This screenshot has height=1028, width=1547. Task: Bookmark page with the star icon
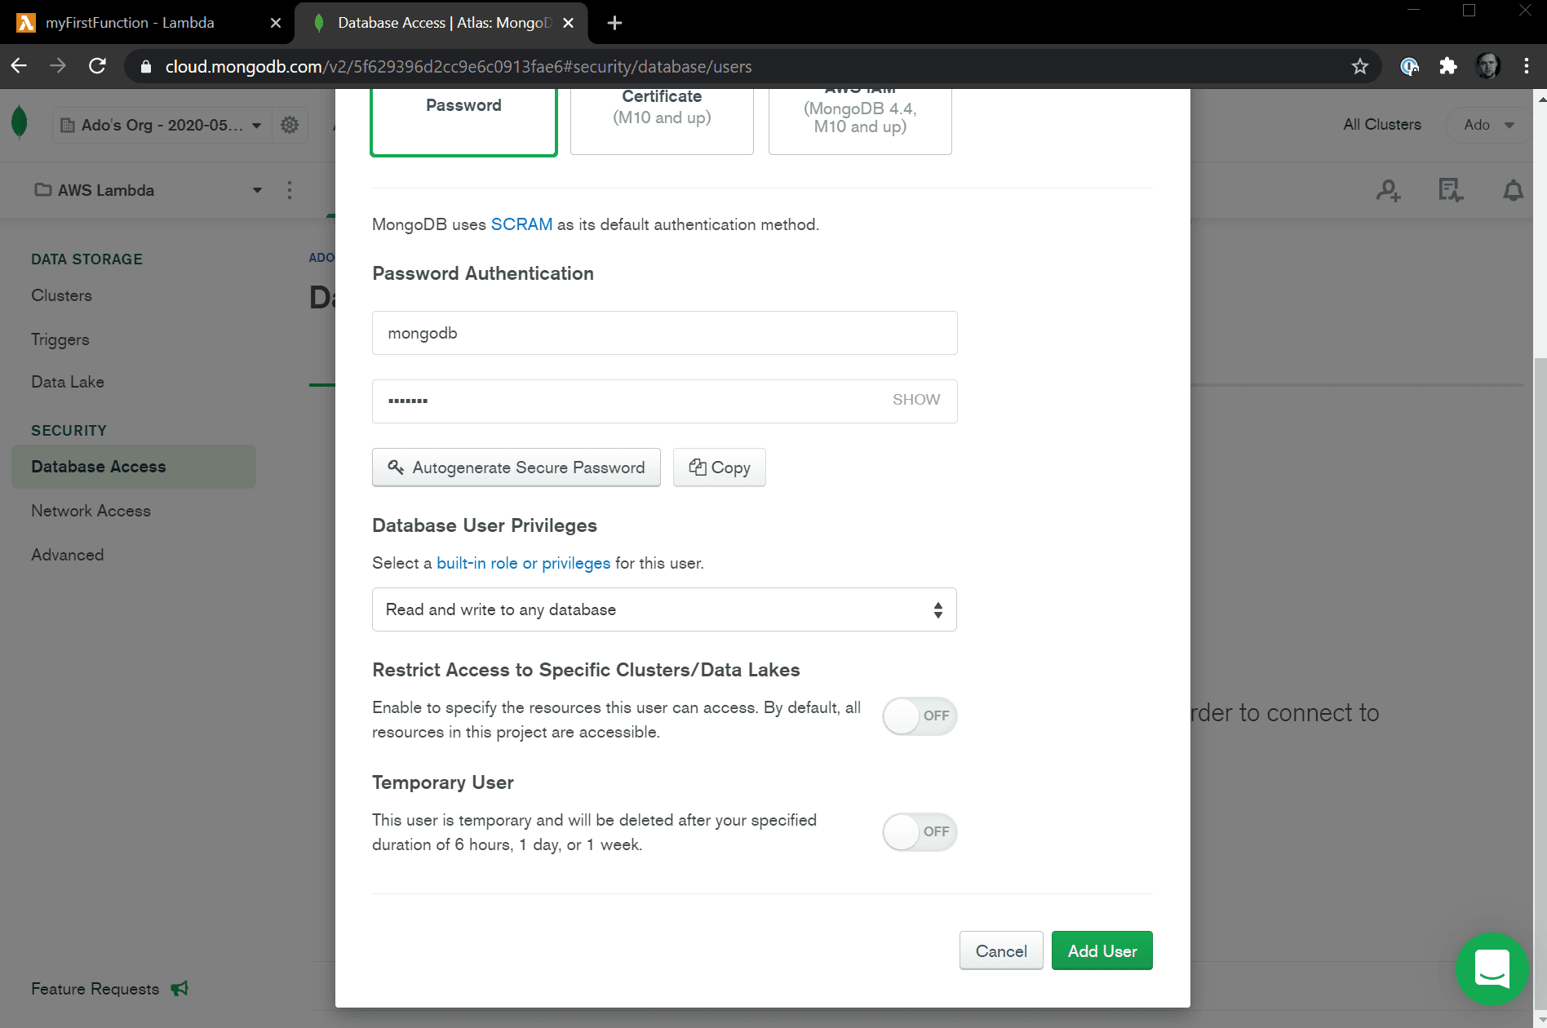click(1359, 67)
